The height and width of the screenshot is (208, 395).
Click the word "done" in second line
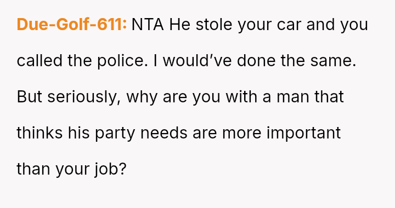tap(256, 61)
